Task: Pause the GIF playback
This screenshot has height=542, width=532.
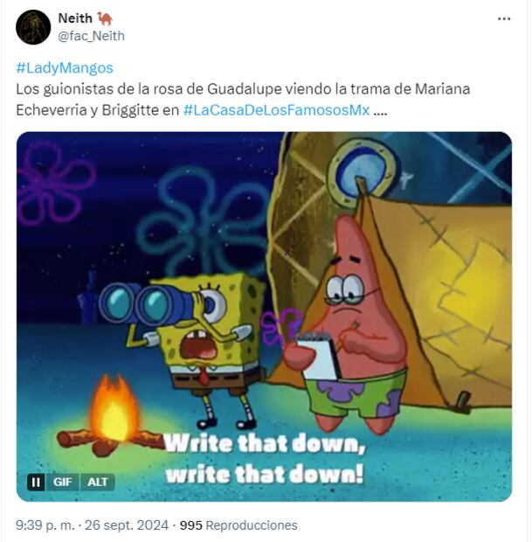Action: pyautogui.click(x=36, y=482)
